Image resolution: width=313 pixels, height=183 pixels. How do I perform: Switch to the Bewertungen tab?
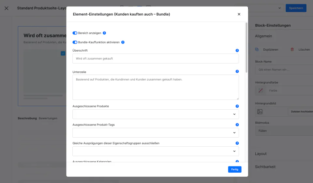48,118
